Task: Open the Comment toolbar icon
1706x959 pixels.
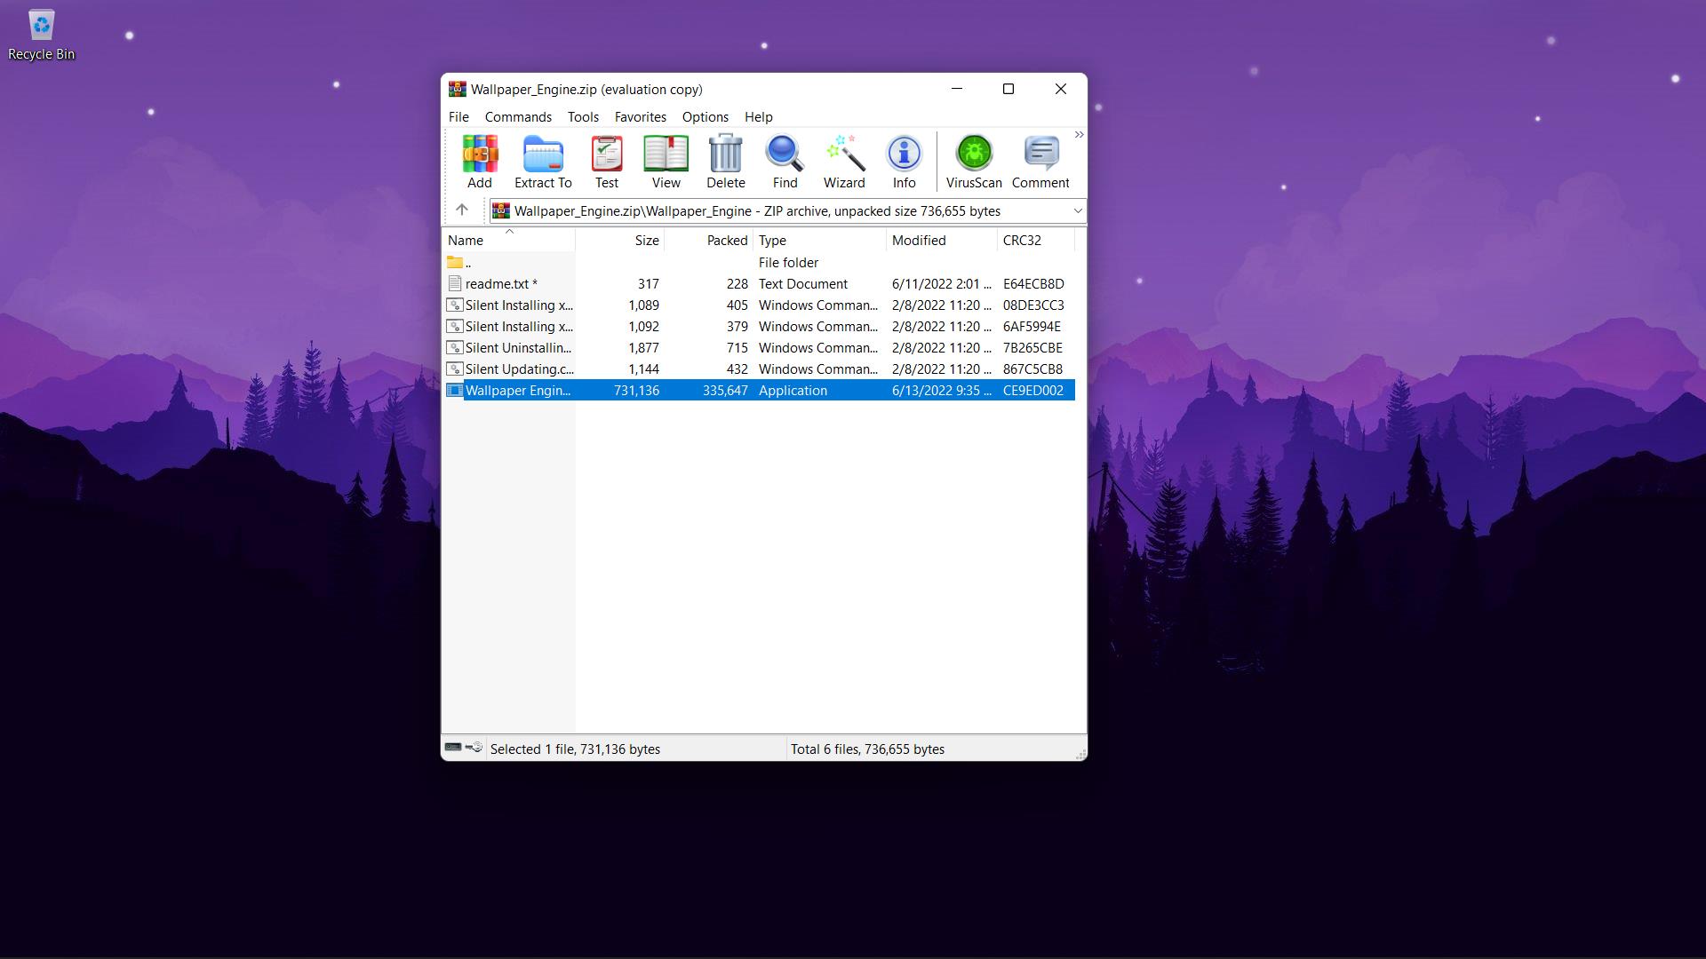Action: point(1040,162)
